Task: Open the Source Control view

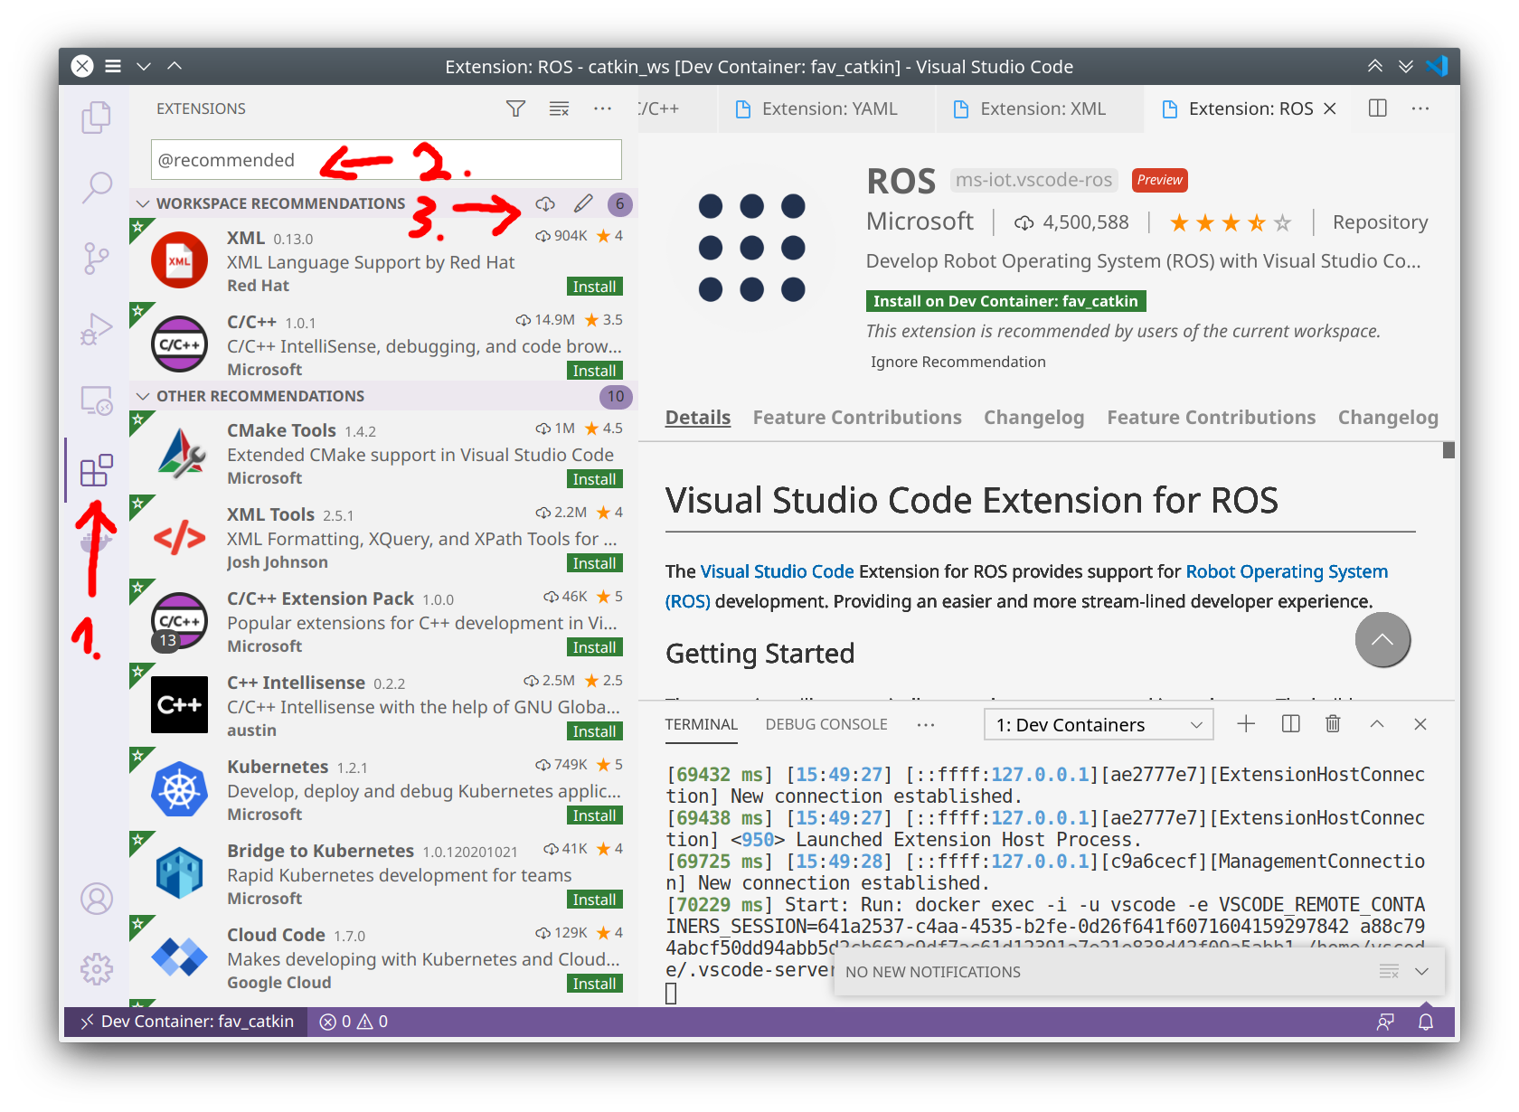Action: click(96, 258)
